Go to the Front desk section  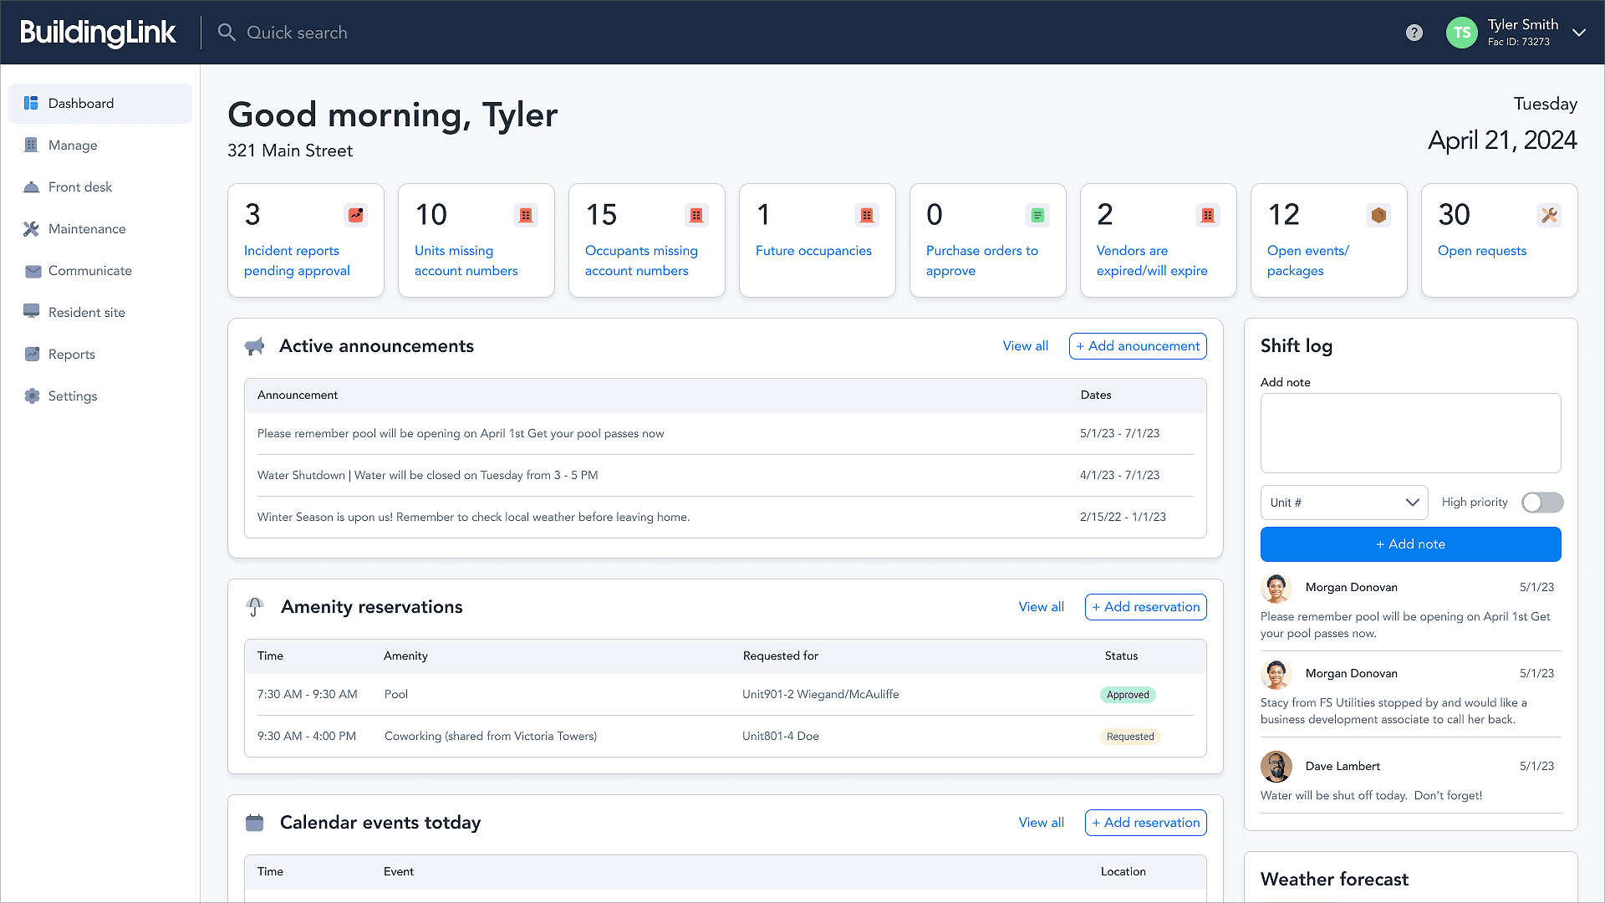[x=80, y=187]
